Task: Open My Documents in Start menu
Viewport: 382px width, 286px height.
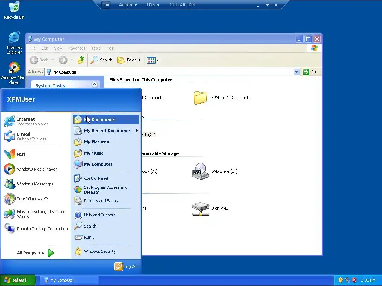Action: [106, 120]
